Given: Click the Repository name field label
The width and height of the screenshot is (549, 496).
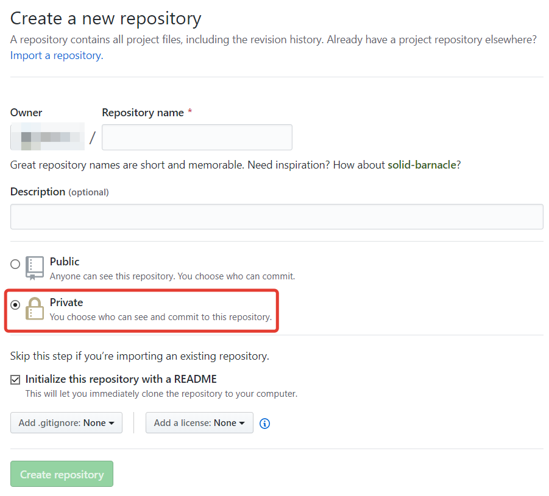Looking at the screenshot, I should 143,113.
